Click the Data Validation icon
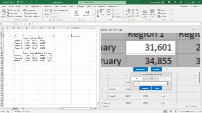Screen dimensions: 202x113 click(x=133, y=16)
